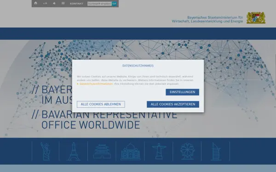Image resolution: width=276 pixels, height=172 pixels.
Task: Activate the read-aloud speaker icon
Action: [54, 3]
